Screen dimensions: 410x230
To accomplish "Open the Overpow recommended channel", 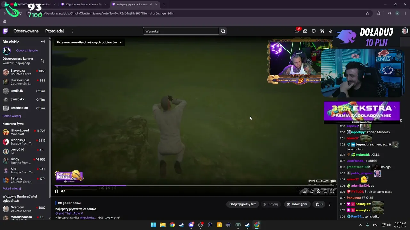I will tap(25, 209).
